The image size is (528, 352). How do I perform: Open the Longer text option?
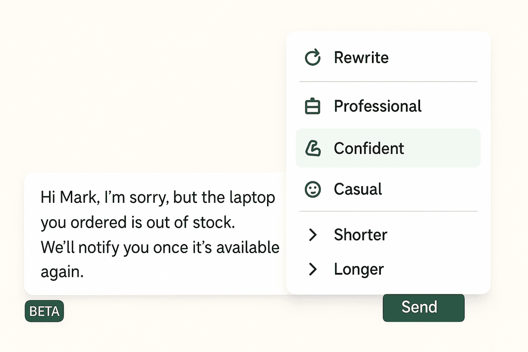tap(359, 269)
